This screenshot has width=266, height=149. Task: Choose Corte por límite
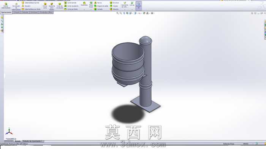click(71, 9)
